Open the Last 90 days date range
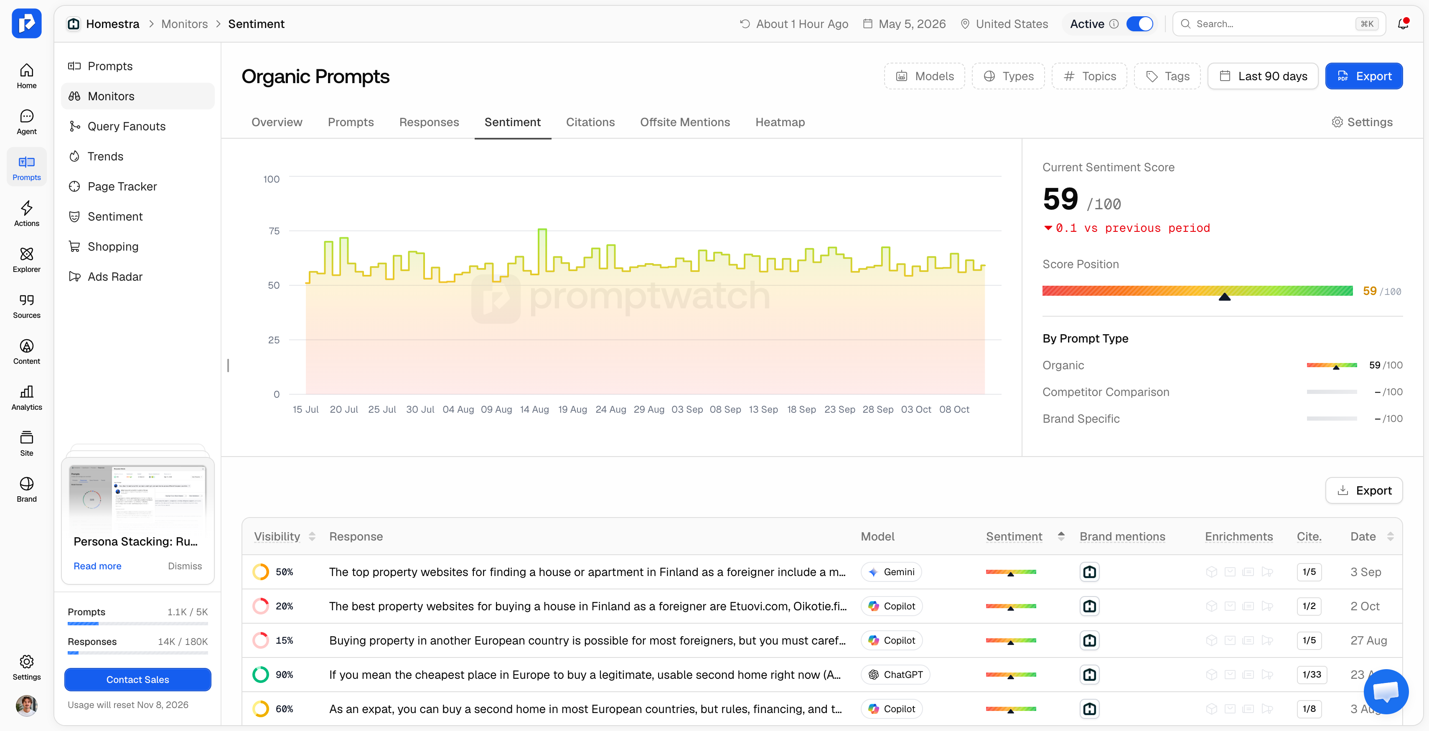This screenshot has width=1429, height=731. [x=1263, y=76]
